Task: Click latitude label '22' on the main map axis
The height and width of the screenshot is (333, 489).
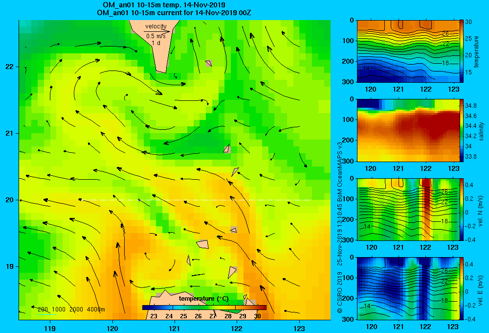Action: (9, 67)
